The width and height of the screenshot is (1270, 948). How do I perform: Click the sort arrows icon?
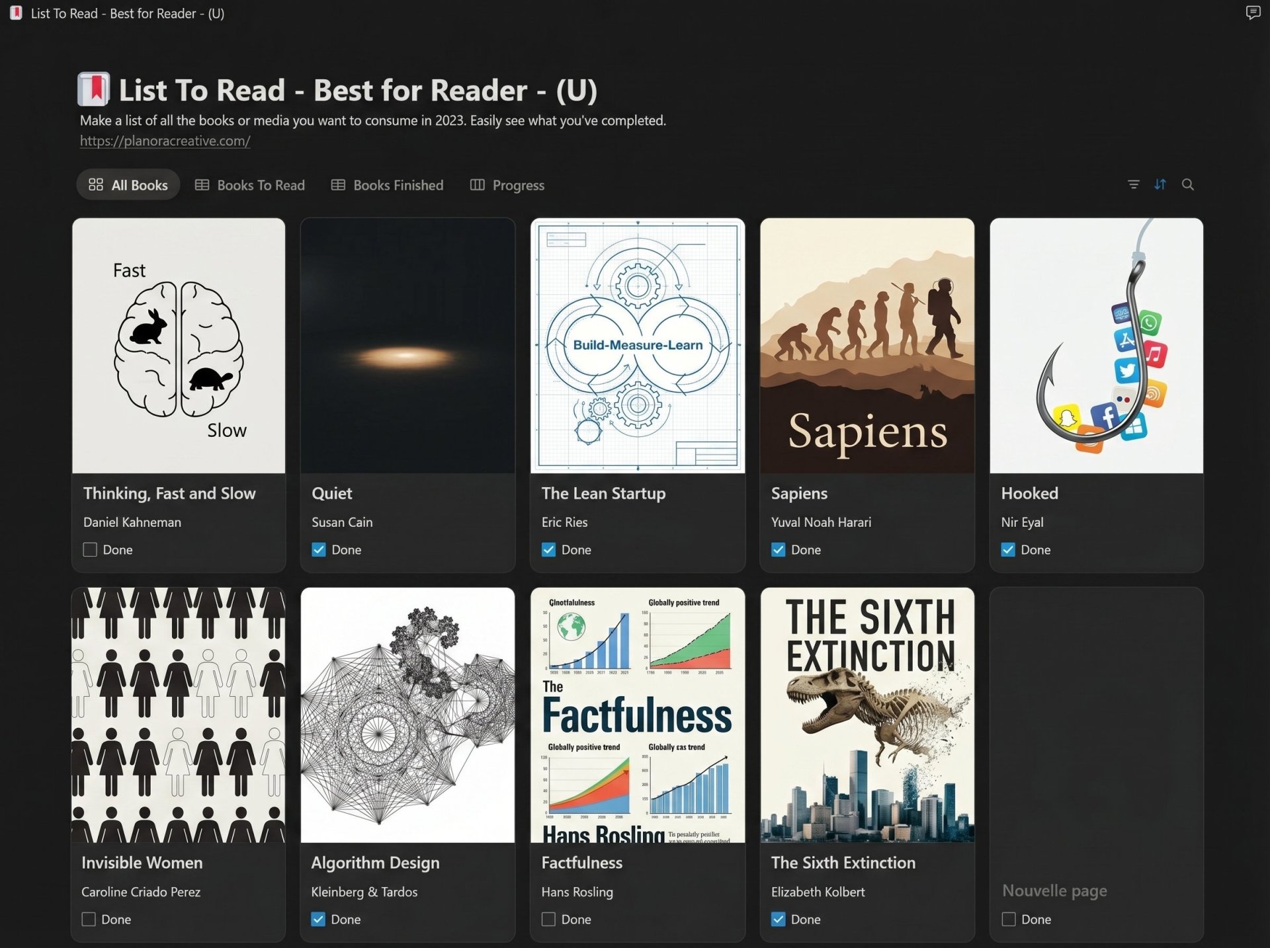pyautogui.click(x=1160, y=184)
